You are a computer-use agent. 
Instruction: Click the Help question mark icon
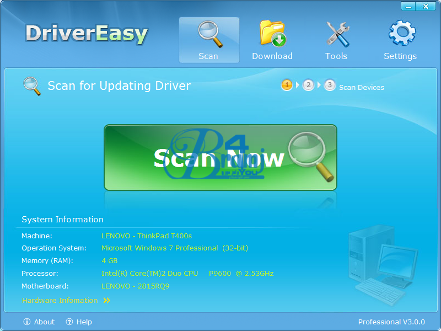[x=69, y=322]
